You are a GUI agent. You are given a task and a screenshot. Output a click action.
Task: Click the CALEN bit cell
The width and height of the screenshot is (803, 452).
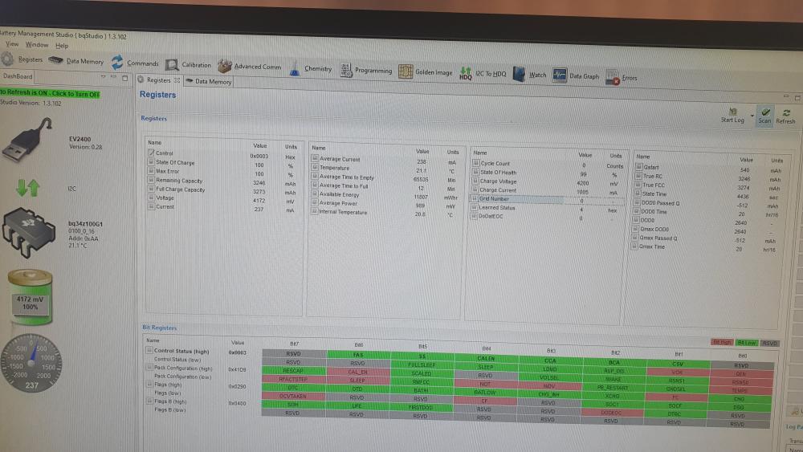click(486, 358)
